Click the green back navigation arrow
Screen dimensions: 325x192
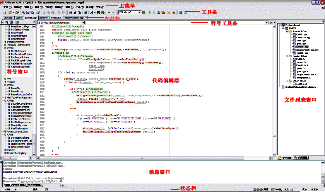tap(108, 13)
